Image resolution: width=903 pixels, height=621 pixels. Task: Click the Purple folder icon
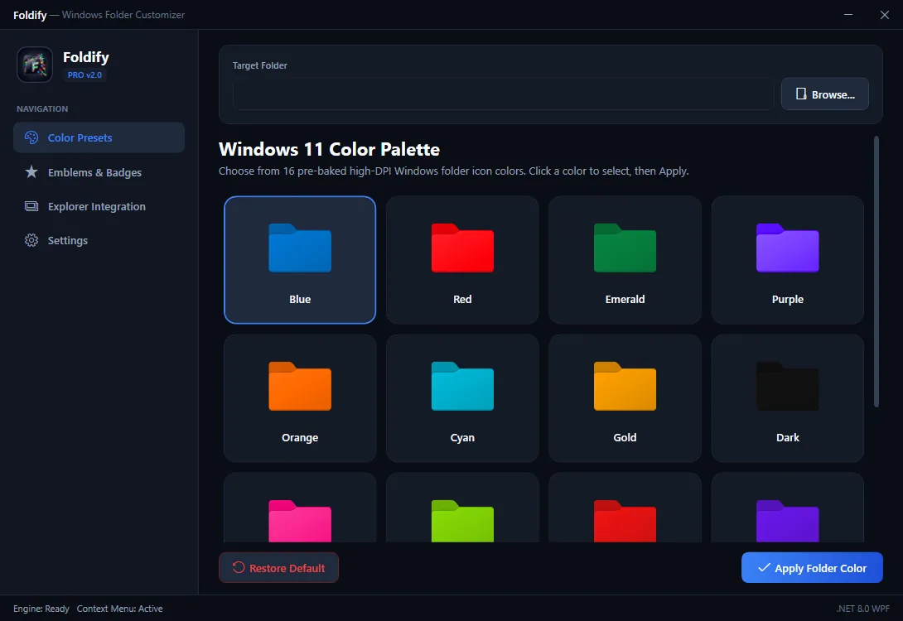pos(787,248)
